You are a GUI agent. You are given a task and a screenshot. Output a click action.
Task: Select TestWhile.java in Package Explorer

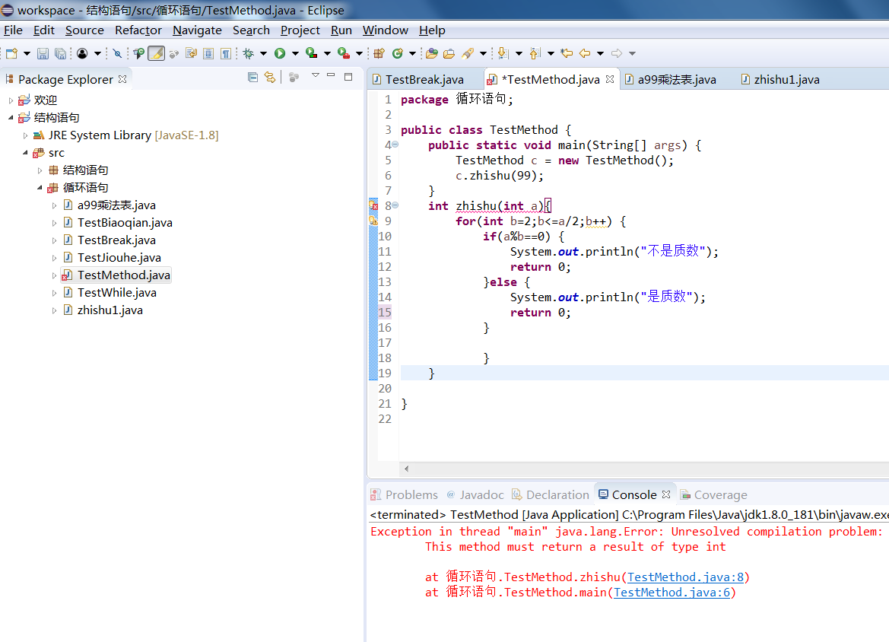117,293
